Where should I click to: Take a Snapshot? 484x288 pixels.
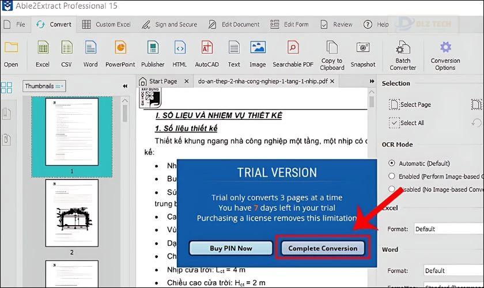(363, 54)
